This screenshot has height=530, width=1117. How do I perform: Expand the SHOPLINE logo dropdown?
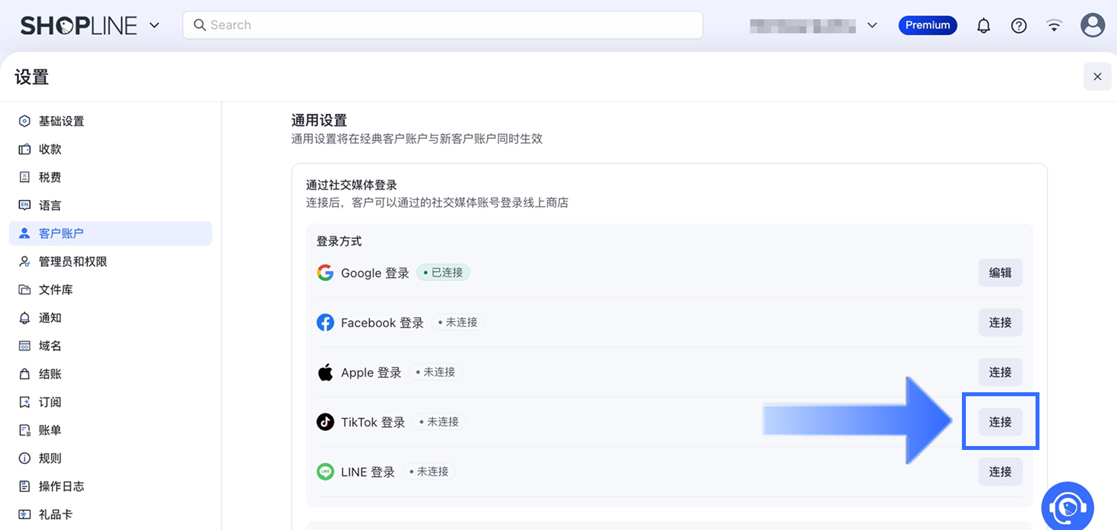click(154, 26)
